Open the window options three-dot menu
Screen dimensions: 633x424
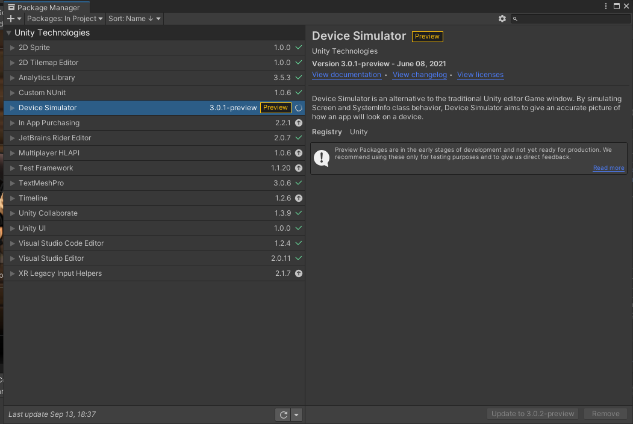coord(605,6)
